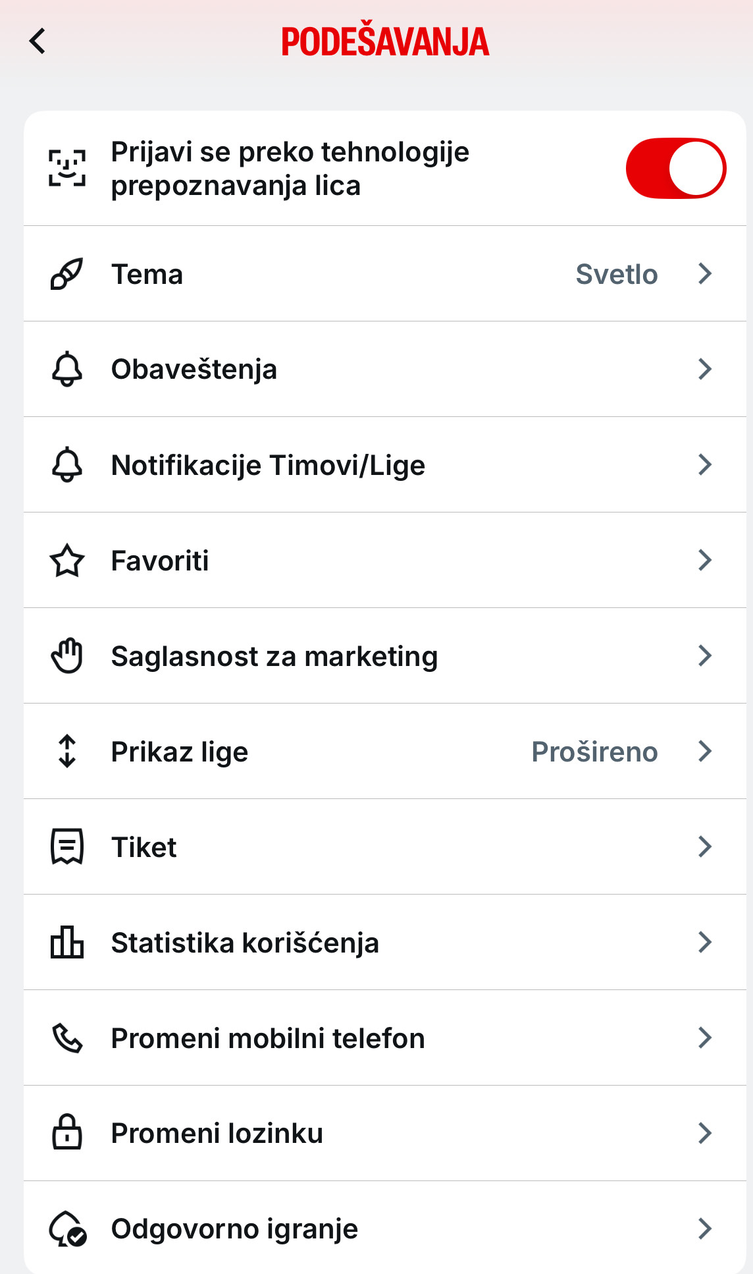Click the star icon for Favoriti
The image size is (753, 1274).
(x=67, y=561)
